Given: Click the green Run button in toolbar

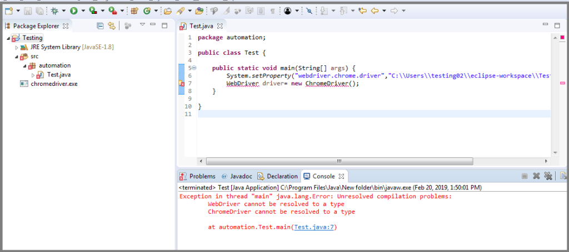Looking at the screenshot, I should pos(73,11).
